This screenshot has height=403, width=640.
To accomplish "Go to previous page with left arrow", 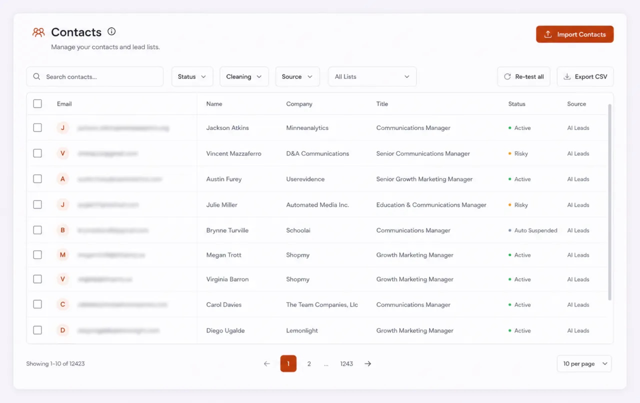I will 266,363.
